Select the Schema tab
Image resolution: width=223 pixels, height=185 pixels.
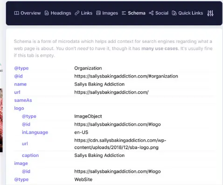pos(133,13)
